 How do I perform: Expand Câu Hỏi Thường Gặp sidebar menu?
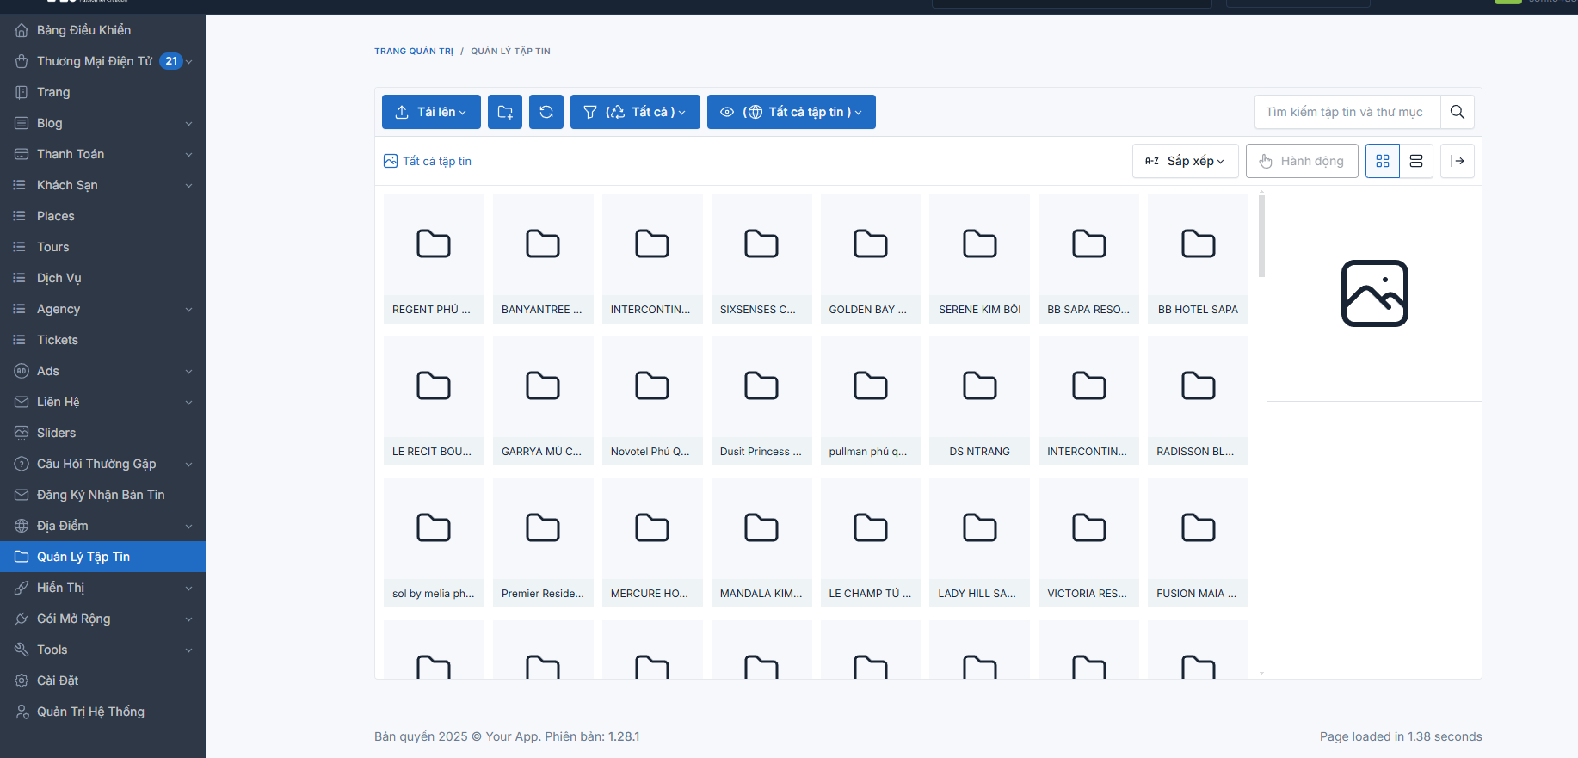[102, 464]
